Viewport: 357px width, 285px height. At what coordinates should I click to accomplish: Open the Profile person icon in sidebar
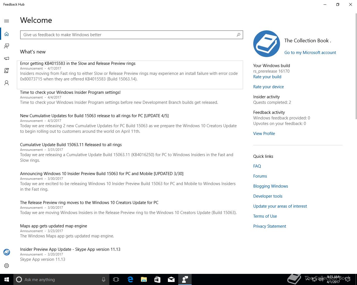pos(7,83)
